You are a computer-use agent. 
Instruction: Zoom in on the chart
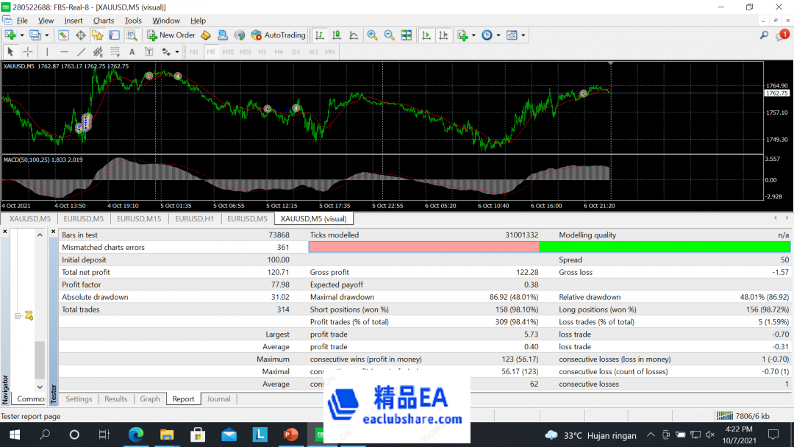[x=372, y=35]
